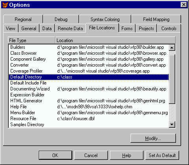The image size is (189, 165).
Task: Switch to the Syntax Coloring tab
Action: pos(105,19)
